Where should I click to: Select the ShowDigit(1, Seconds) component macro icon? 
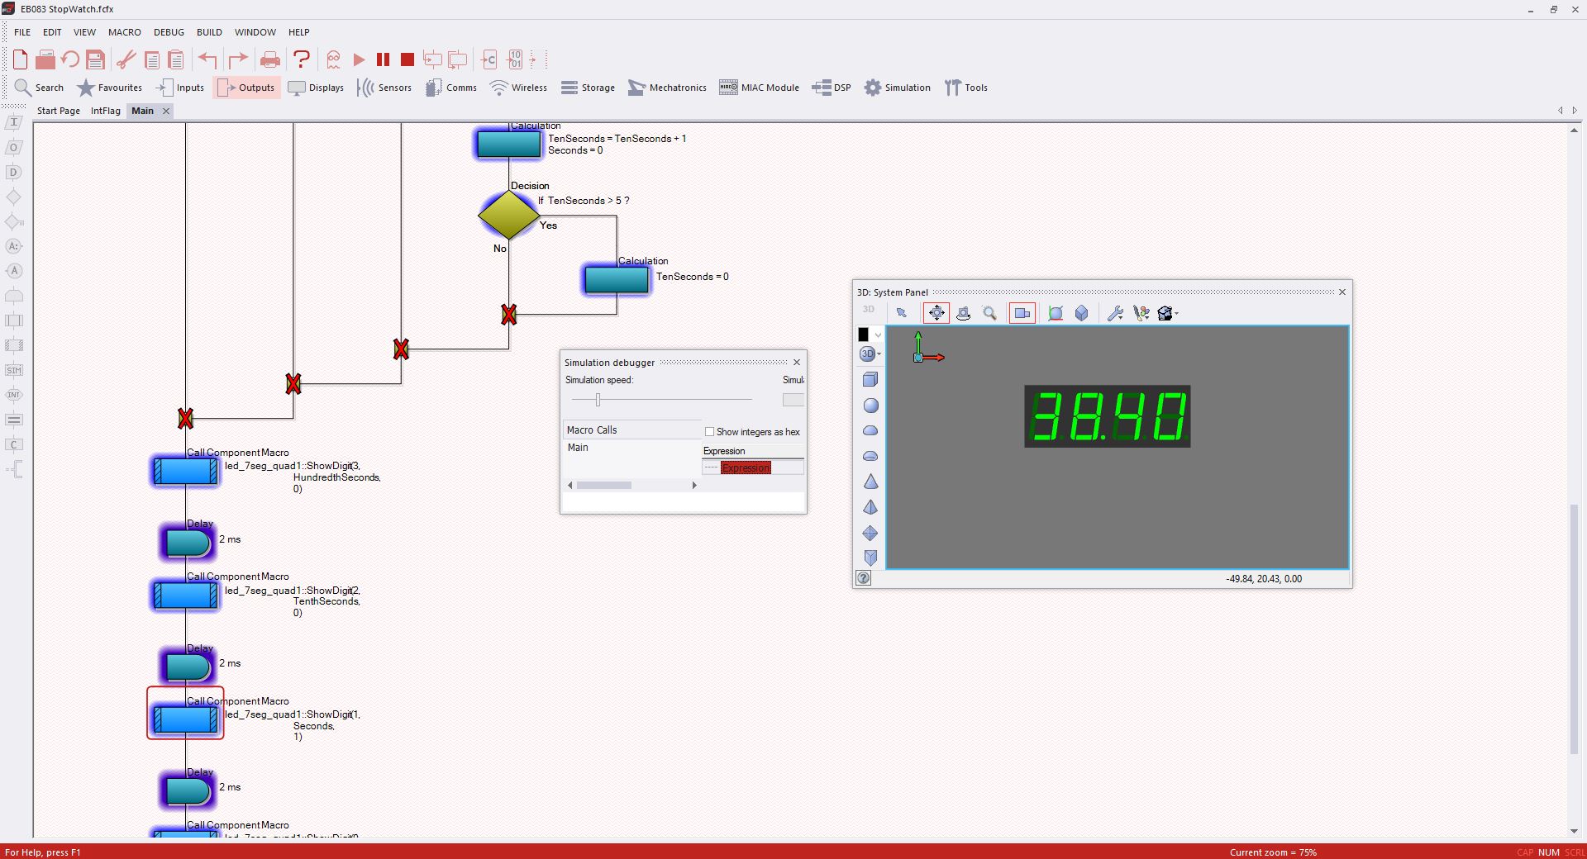pos(186,719)
